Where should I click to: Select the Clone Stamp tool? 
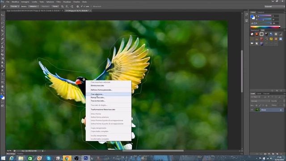tap(2, 47)
